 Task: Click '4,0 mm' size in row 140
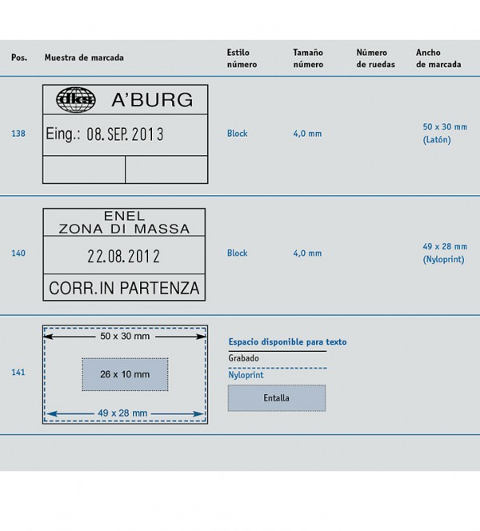pyautogui.click(x=307, y=253)
